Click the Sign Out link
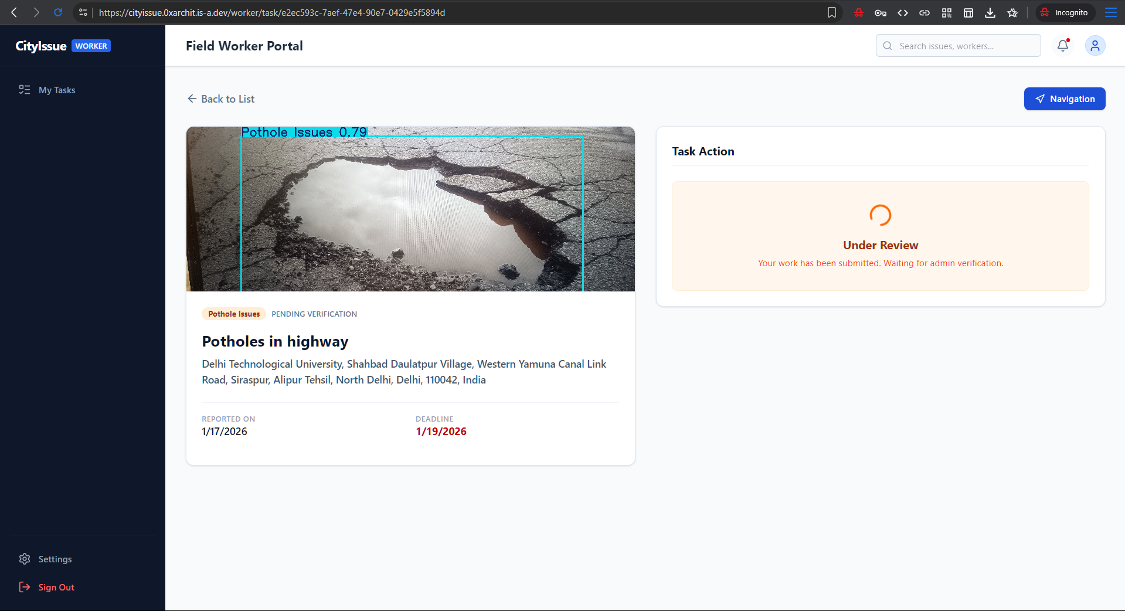 point(56,587)
